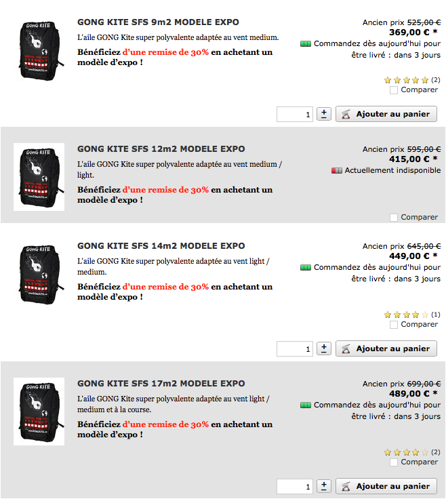This screenshot has width=446, height=499.
Task: Adjust quantity stepper for 14m2 kite
Action: click(324, 348)
